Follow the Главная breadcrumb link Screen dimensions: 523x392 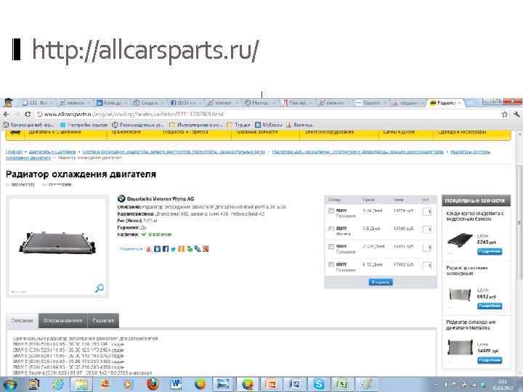(x=14, y=152)
